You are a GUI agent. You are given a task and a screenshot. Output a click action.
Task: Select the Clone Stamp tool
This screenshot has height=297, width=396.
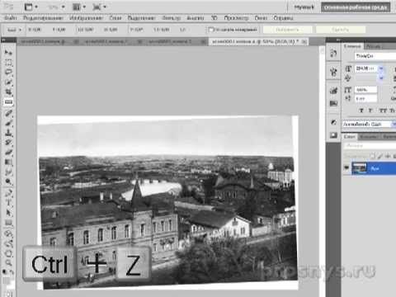[x=8, y=133]
